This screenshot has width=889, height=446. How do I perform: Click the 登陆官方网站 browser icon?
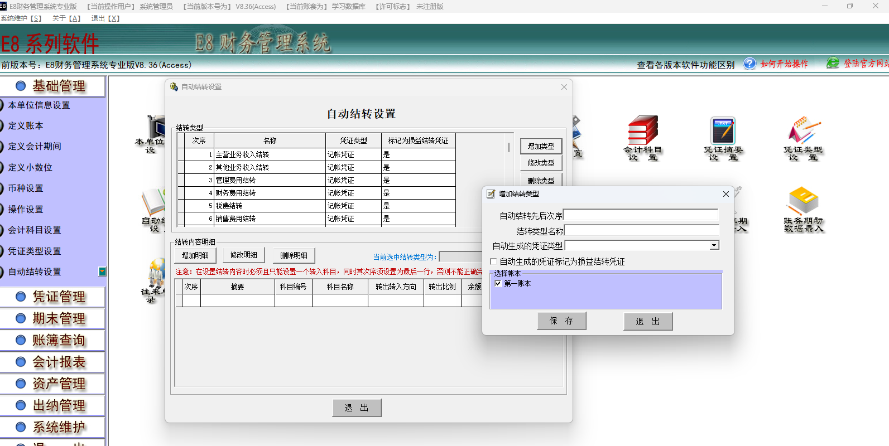coord(833,64)
